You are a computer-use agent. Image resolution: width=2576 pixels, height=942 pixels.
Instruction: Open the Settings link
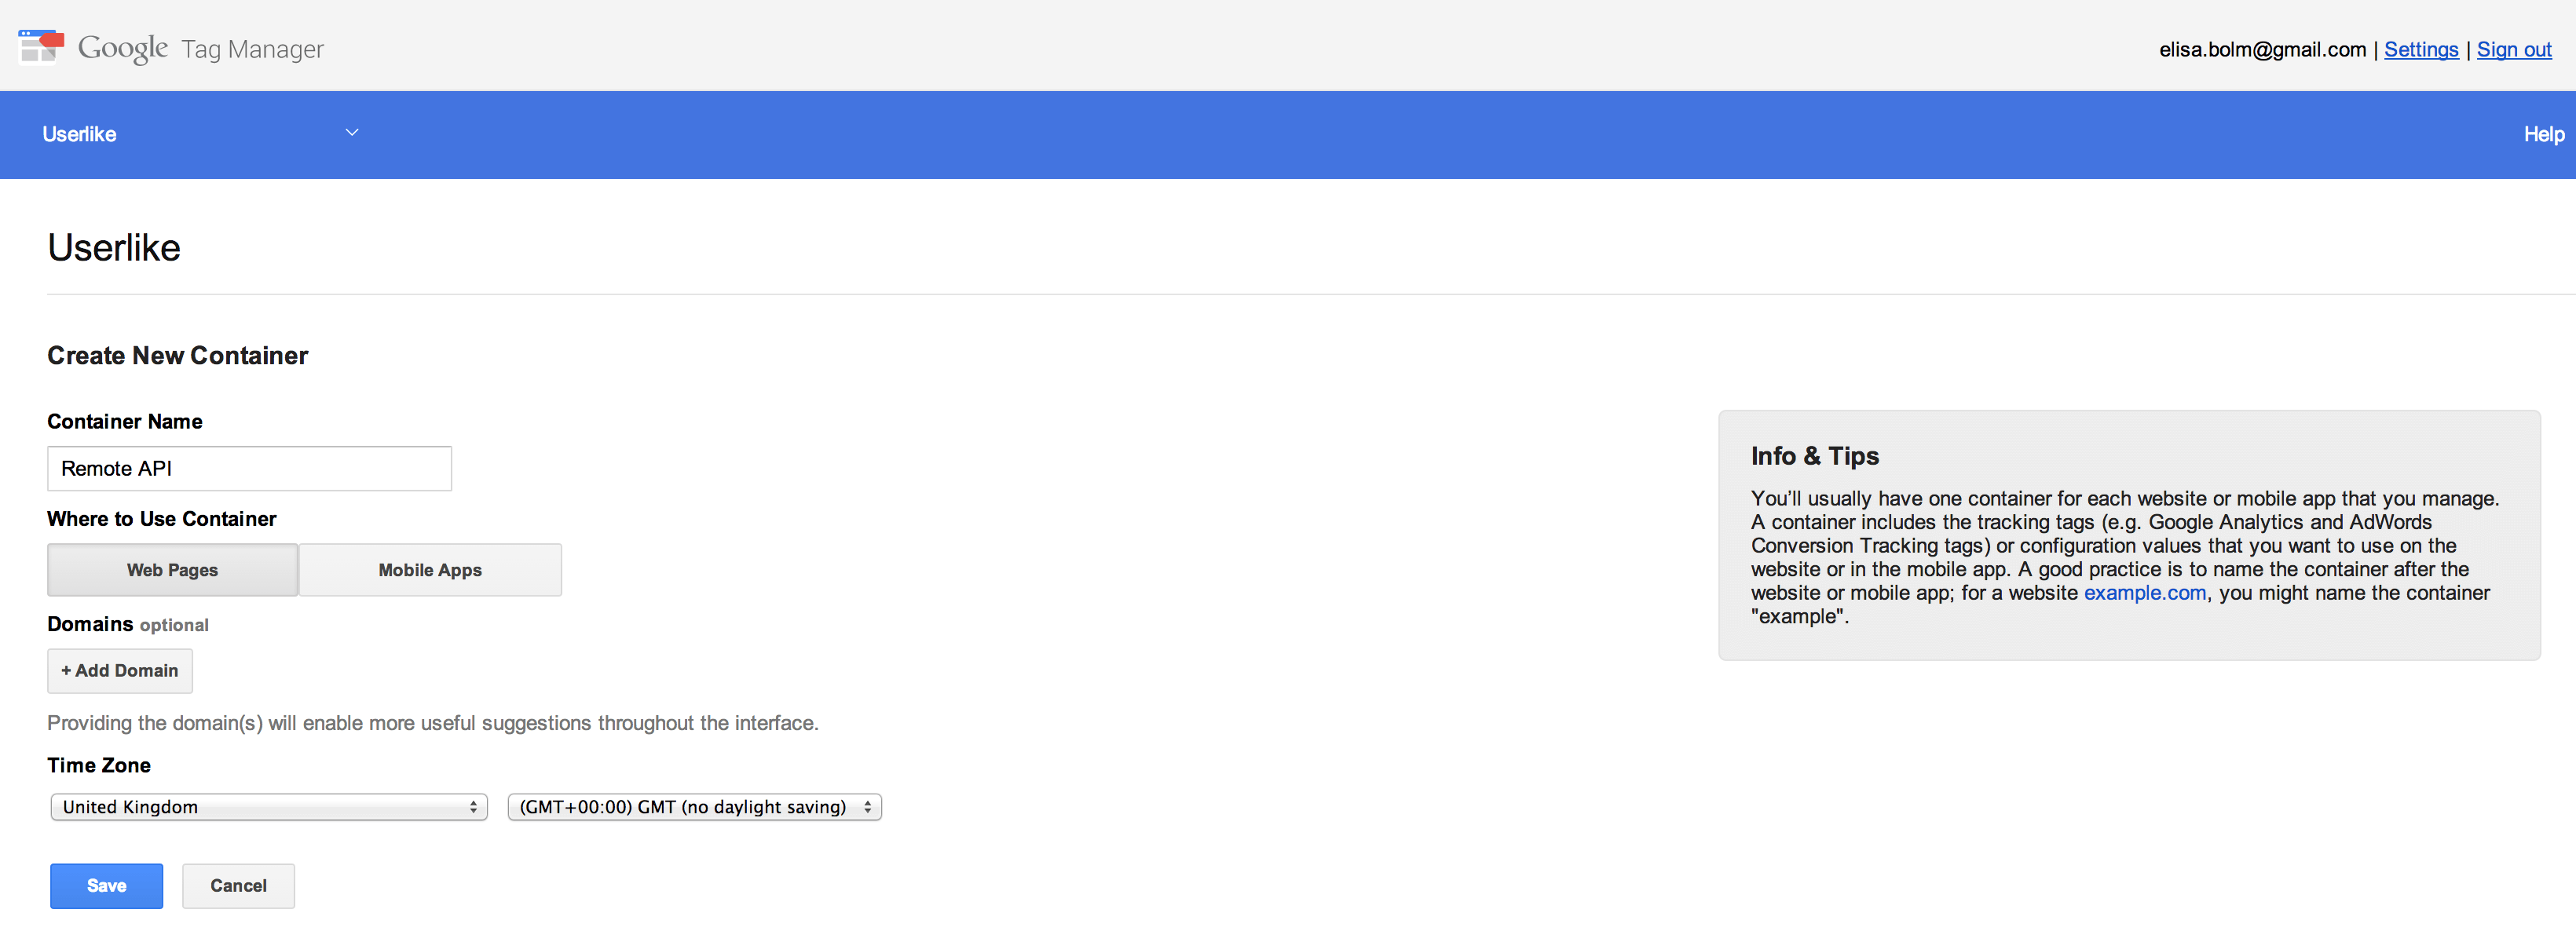pyautogui.click(x=2420, y=49)
